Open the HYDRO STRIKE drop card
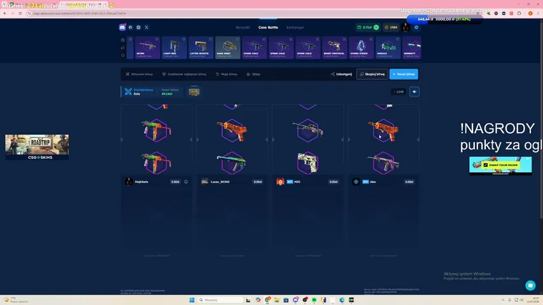Screen dimensions: 543x305 361,48
